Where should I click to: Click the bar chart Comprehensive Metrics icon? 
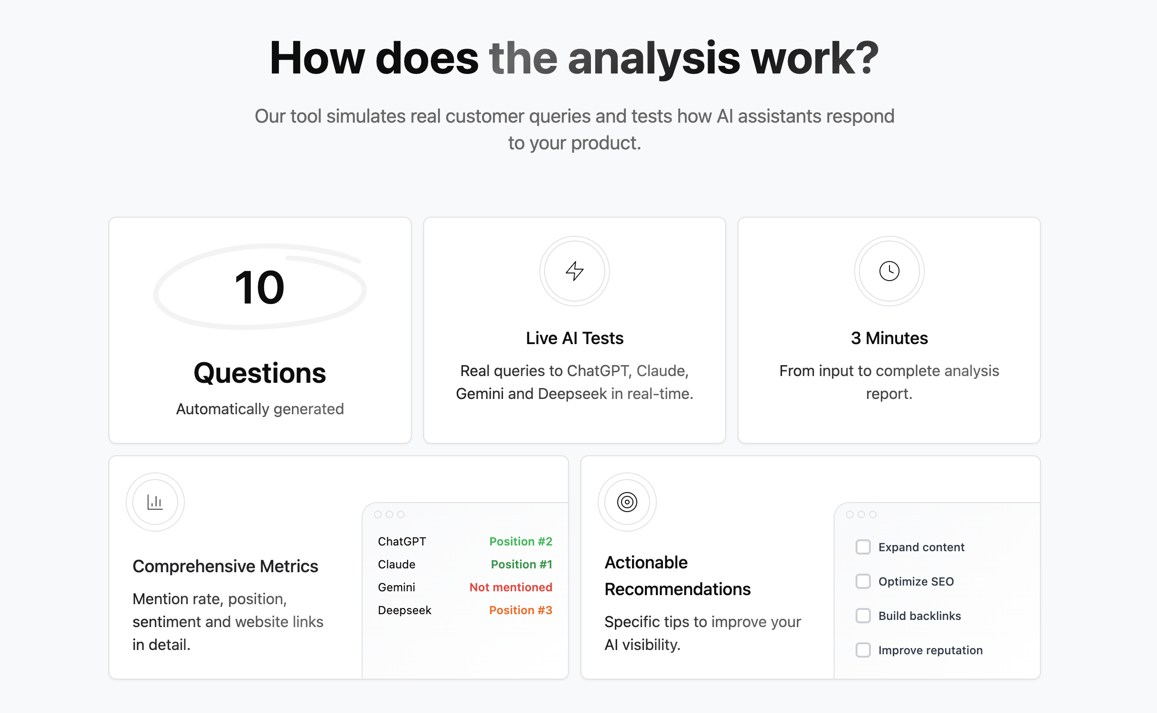click(x=155, y=502)
